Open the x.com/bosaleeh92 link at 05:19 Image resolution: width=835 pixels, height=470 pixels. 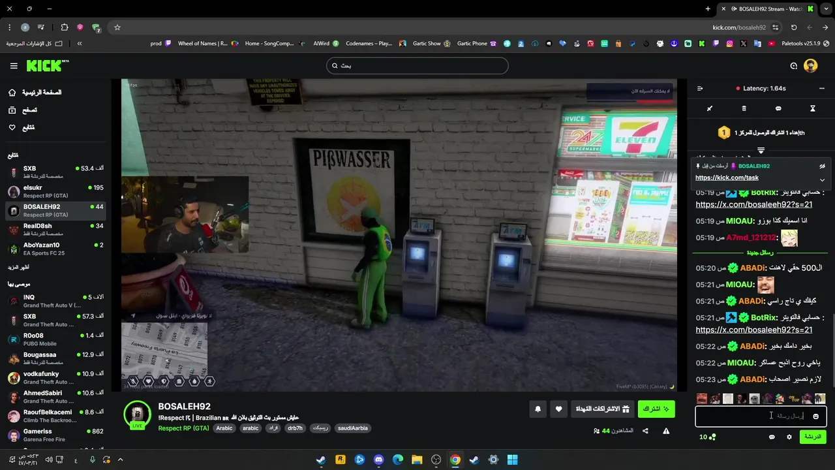coord(753,204)
